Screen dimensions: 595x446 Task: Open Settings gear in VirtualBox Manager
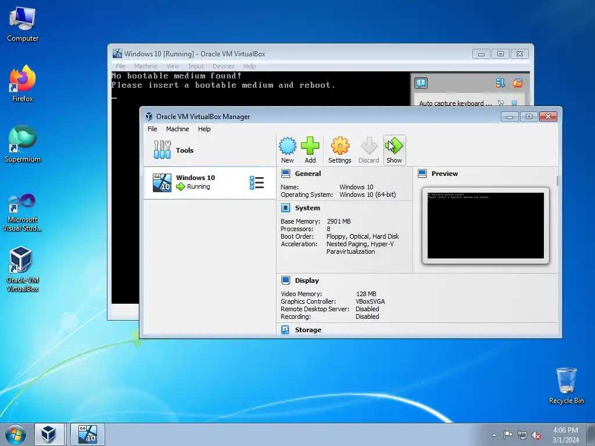(339, 150)
